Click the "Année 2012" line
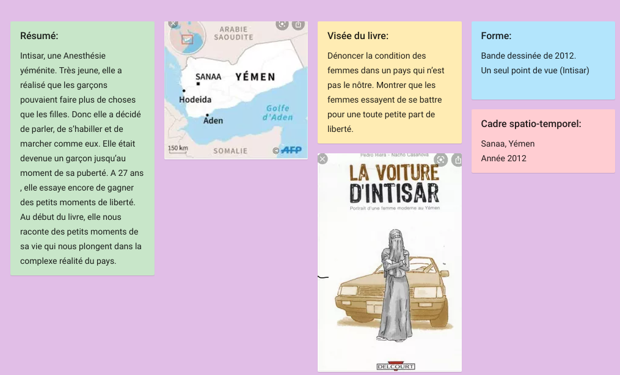620x375 pixels. (504, 158)
